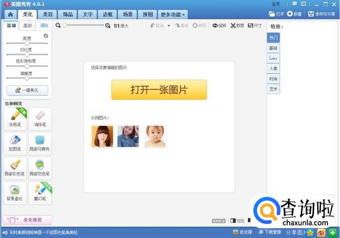Click the green plus share icon
This screenshot has height=238, width=340.
click(x=333, y=233)
